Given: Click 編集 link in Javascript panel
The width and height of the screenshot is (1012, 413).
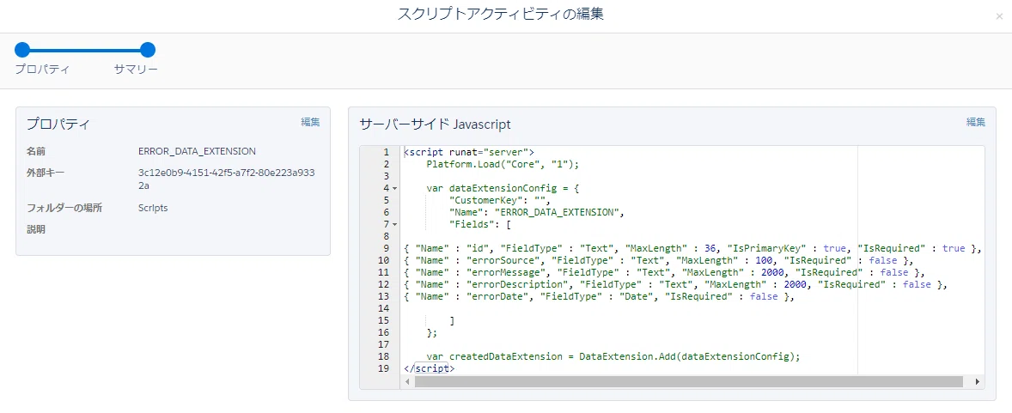Looking at the screenshot, I should [975, 121].
